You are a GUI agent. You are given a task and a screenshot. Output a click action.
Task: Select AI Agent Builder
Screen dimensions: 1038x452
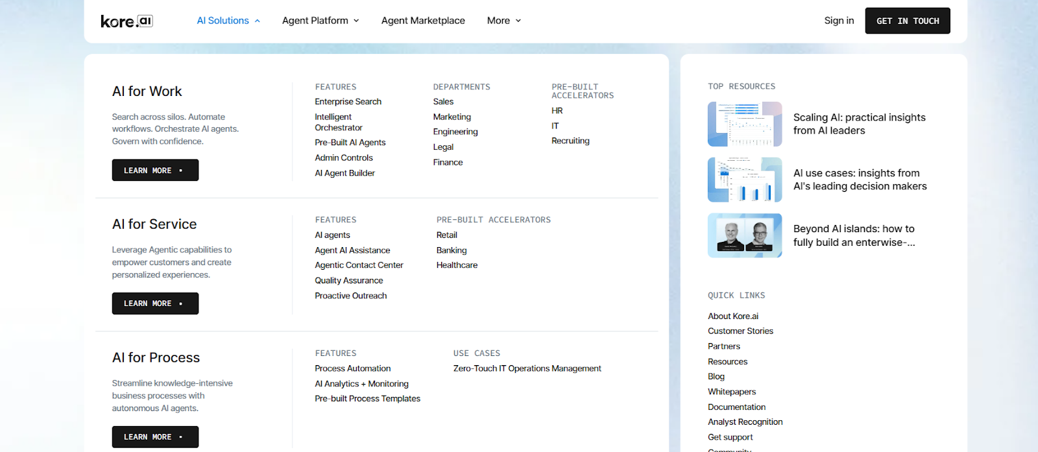344,173
